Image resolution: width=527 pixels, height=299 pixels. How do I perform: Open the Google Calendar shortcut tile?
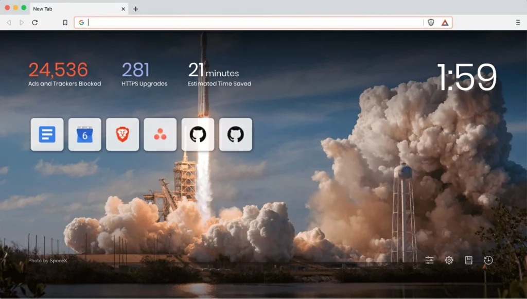(85, 135)
